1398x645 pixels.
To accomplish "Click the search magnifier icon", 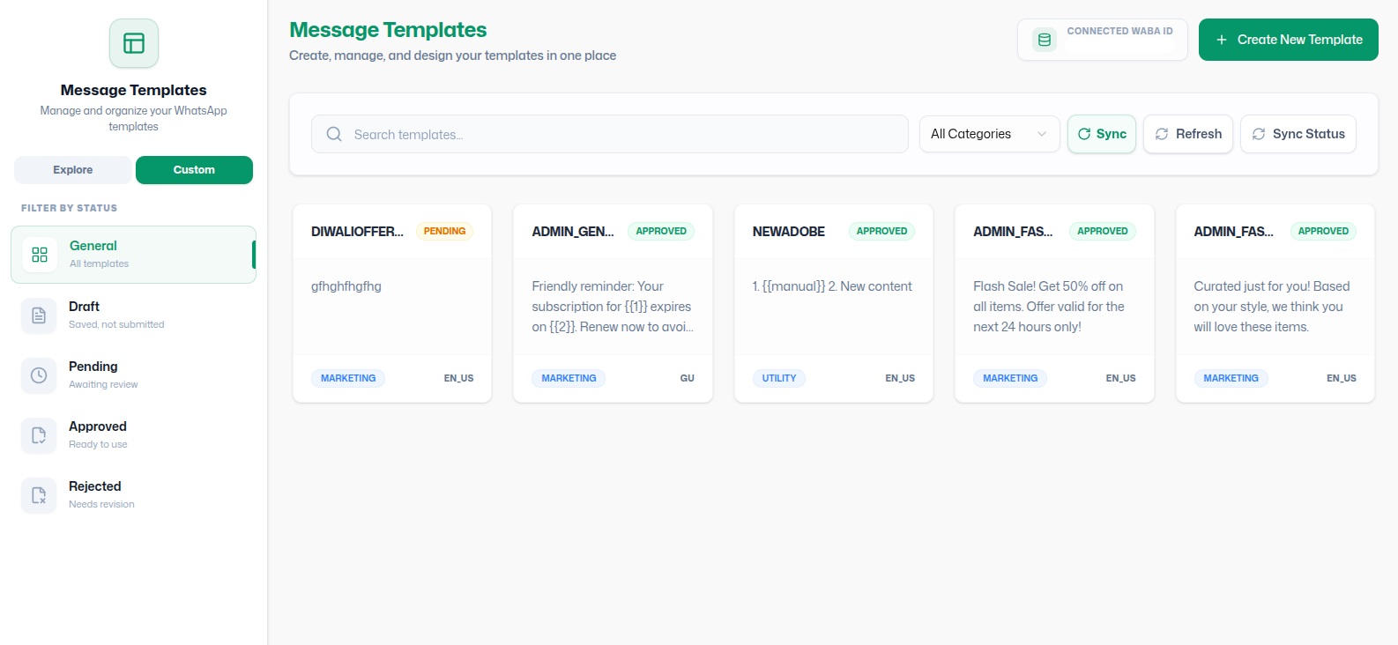I will click(334, 134).
